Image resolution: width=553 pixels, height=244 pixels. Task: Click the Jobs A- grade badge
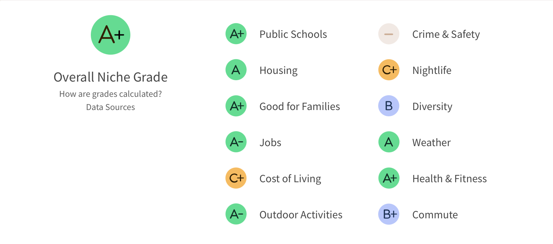pyautogui.click(x=236, y=142)
